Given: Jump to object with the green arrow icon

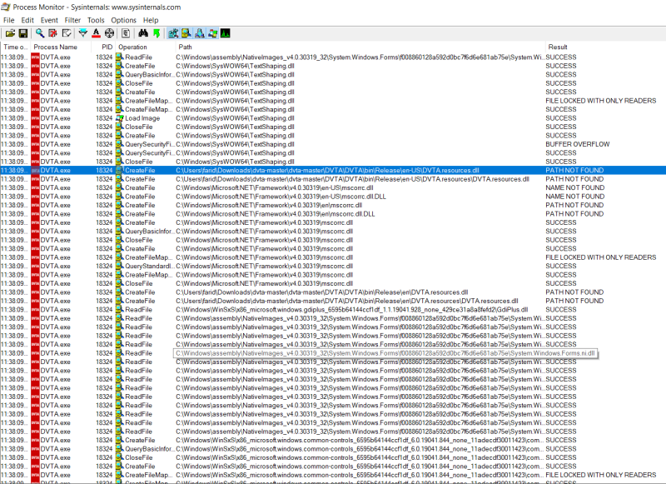Looking at the screenshot, I should (x=157, y=33).
